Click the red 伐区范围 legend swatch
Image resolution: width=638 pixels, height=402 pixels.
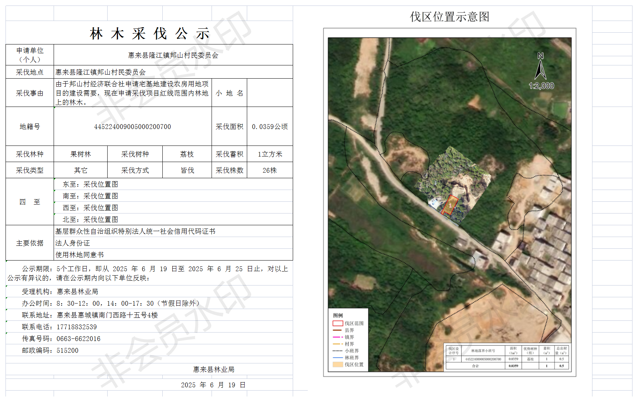[x=338, y=323]
